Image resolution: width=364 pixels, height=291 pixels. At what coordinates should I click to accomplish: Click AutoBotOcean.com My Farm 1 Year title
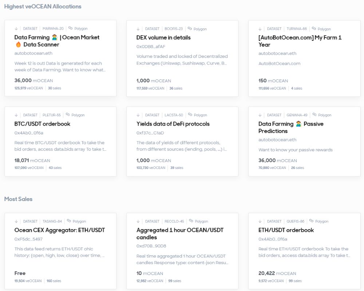click(x=300, y=41)
